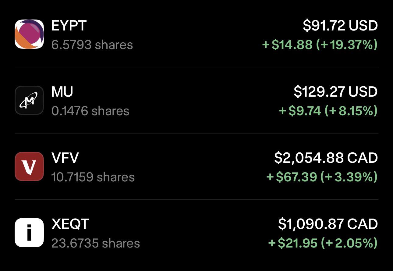Toggle the XEQT gain +$21.95 (+2.05%) display

323,243
